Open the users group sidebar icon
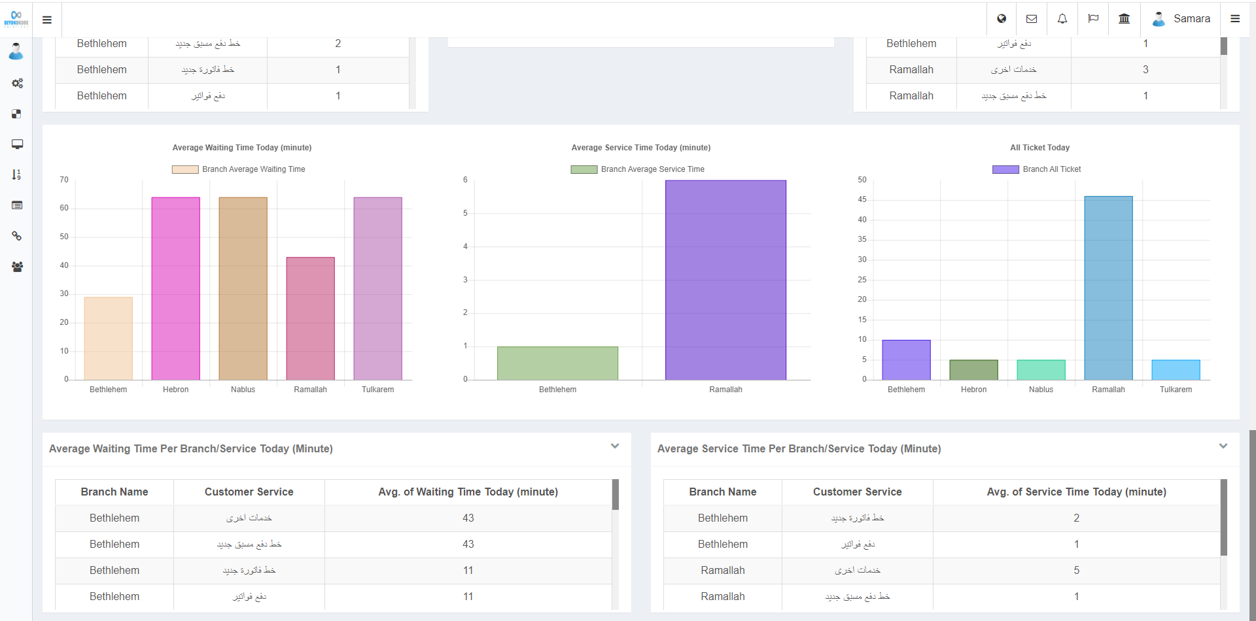Image resolution: width=1256 pixels, height=621 pixels. pyautogui.click(x=17, y=267)
